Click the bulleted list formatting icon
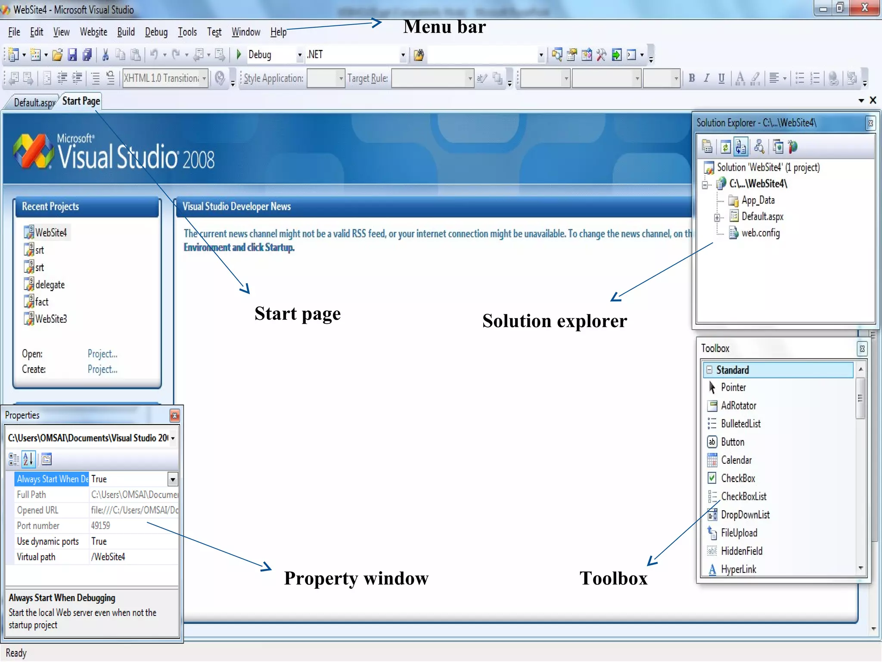This screenshot has width=882, height=662. tap(800, 78)
